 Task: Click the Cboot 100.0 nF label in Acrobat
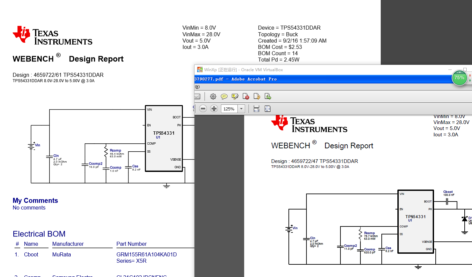(449, 193)
